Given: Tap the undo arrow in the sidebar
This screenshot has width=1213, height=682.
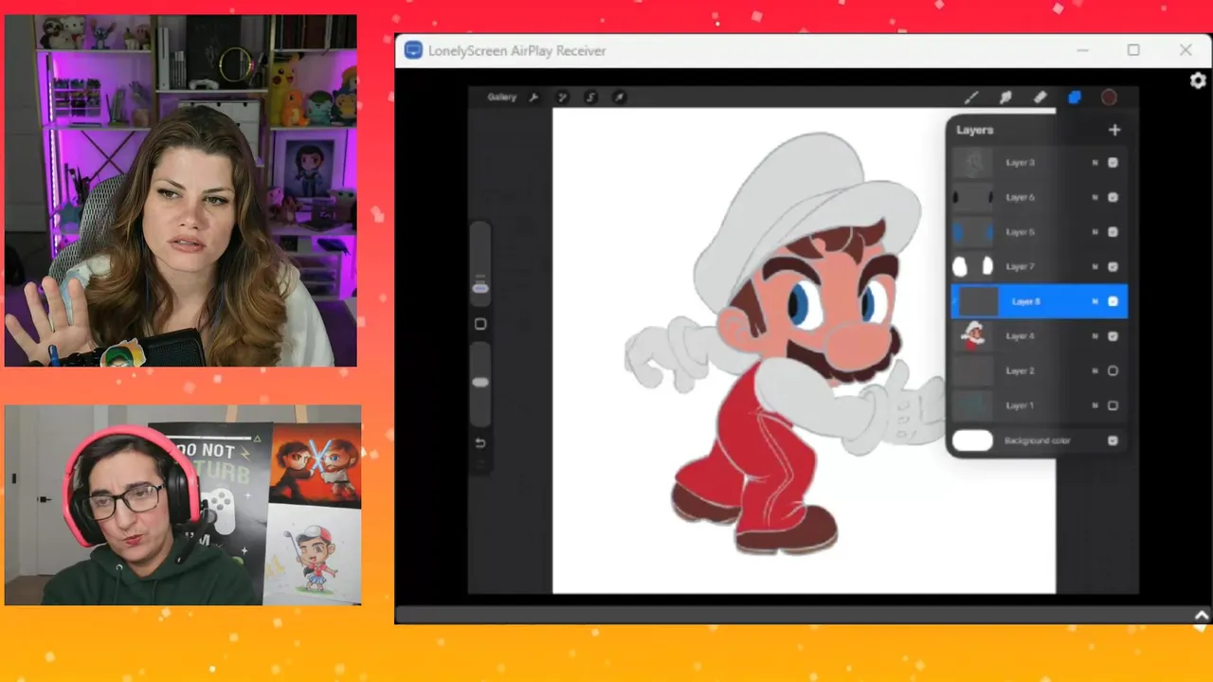Looking at the screenshot, I should coord(480,442).
